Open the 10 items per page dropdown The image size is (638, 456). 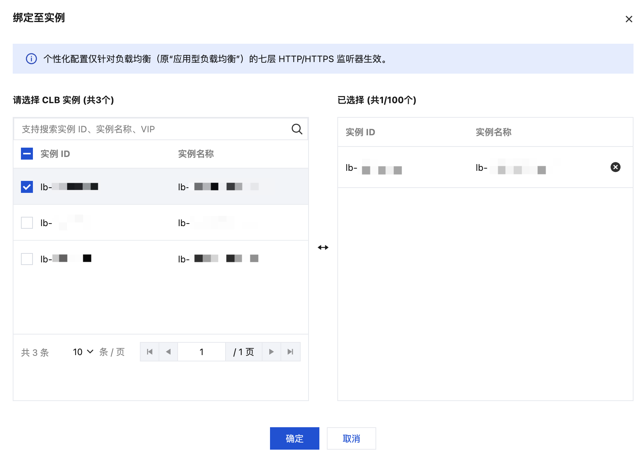tap(83, 352)
